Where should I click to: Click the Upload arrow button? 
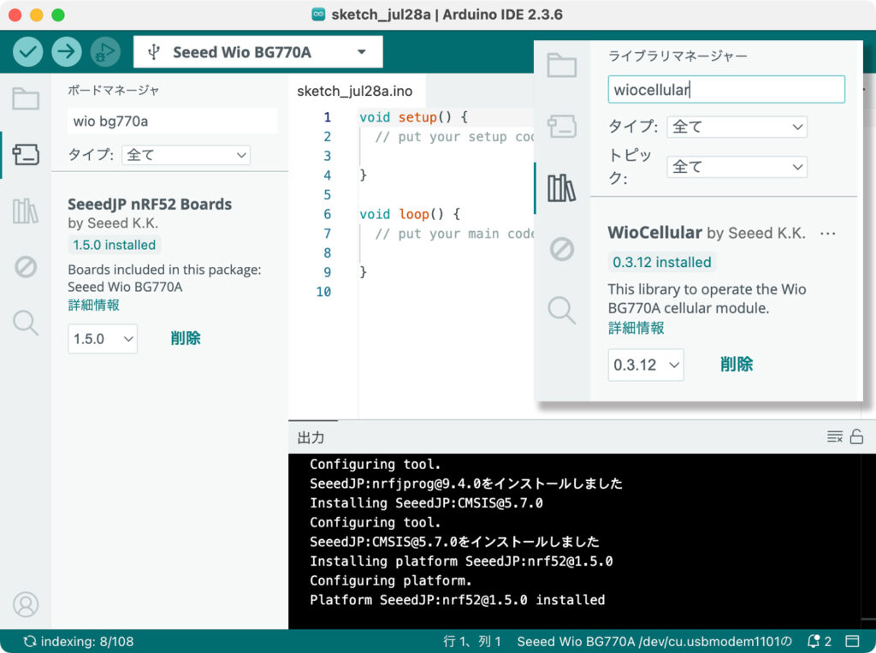67,52
